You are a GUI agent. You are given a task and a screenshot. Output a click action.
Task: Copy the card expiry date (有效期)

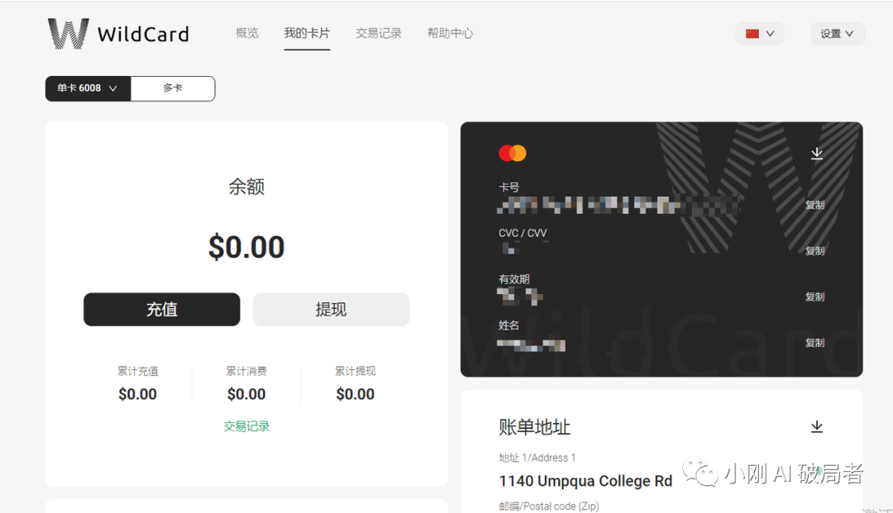coord(814,297)
